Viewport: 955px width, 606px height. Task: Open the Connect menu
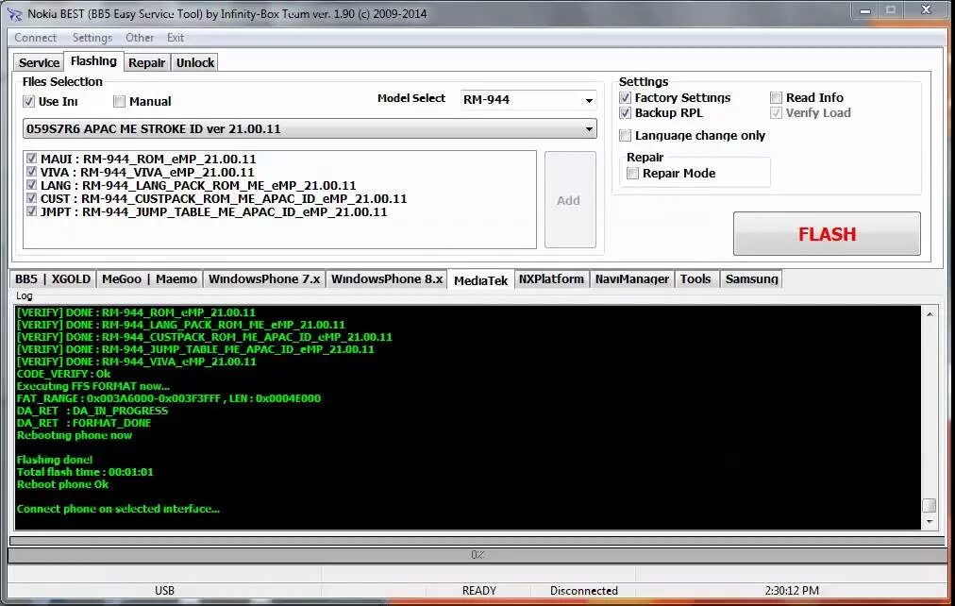(35, 38)
